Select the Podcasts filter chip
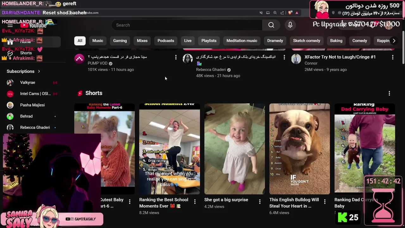This screenshot has height=228, width=405. (x=166, y=41)
